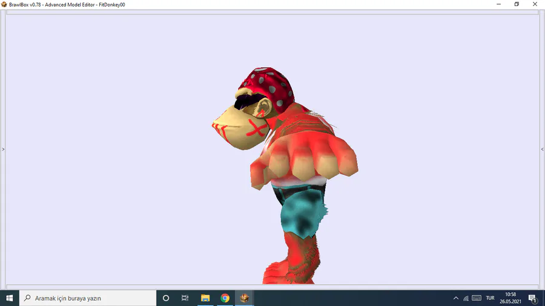Restore down the BrawlBox window
Screen dimensions: 545x306
tap(517, 4)
